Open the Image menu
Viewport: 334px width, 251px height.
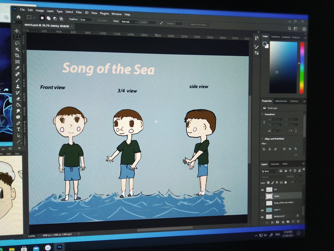[40, 11]
